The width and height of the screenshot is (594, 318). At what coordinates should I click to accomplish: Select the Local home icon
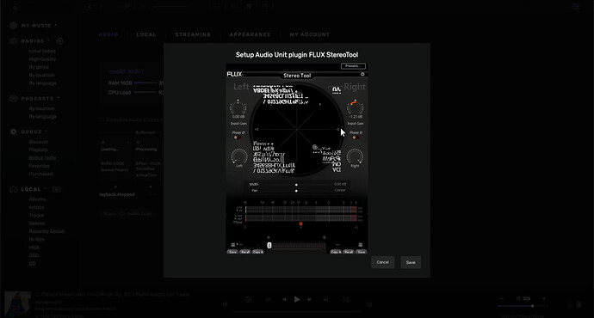click(13, 189)
